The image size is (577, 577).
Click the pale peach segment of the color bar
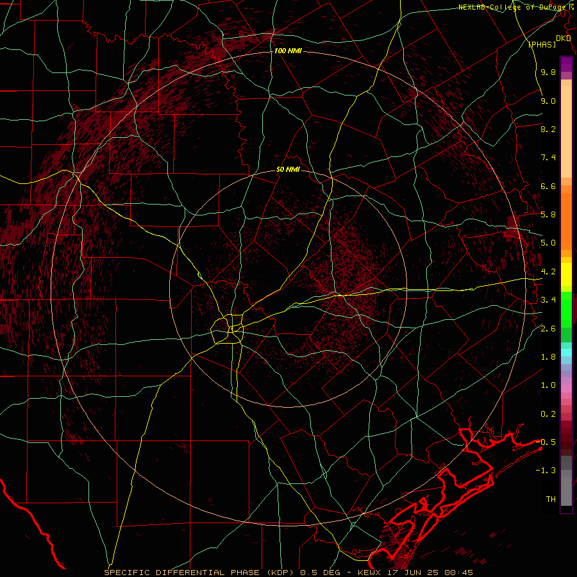[566, 131]
